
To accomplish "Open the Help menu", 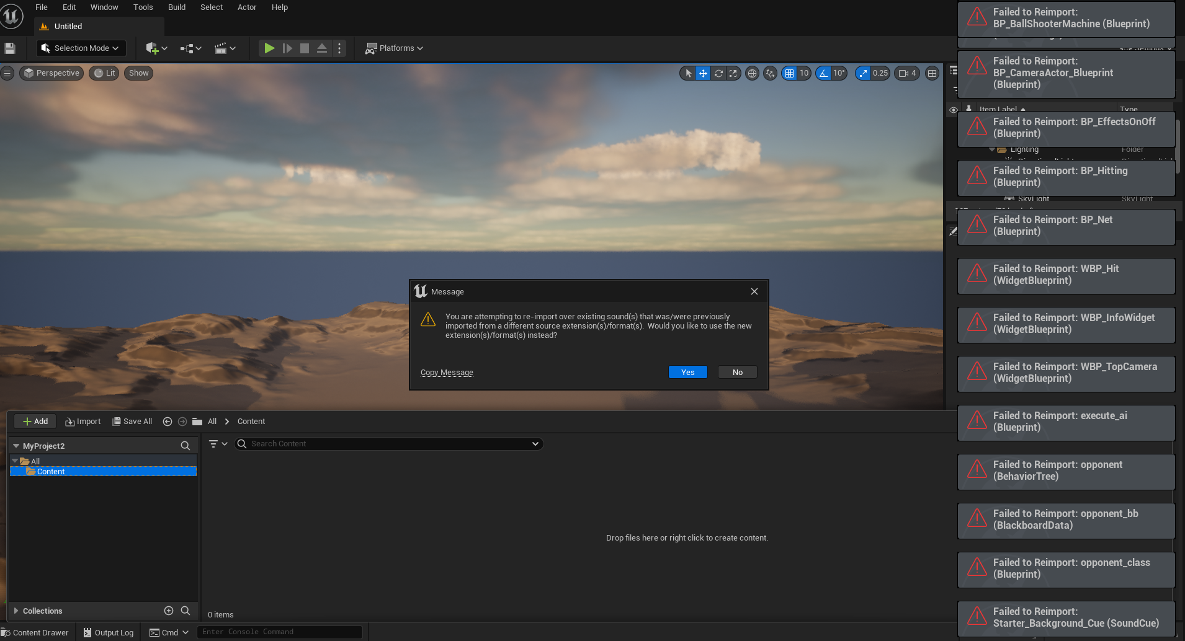I will [x=280, y=7].
